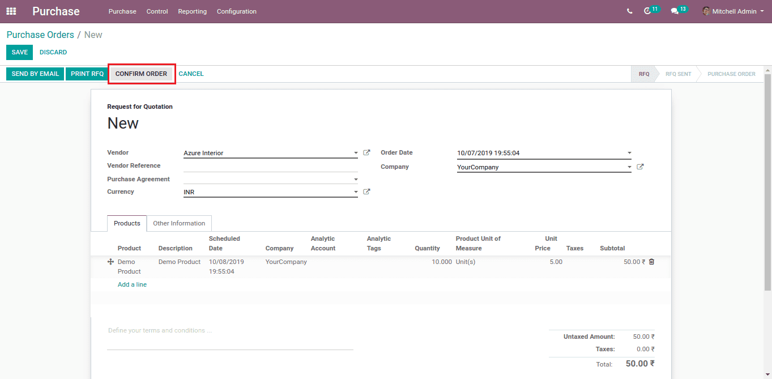Expand the Company dropdown arrow

(x=629, y=167)
